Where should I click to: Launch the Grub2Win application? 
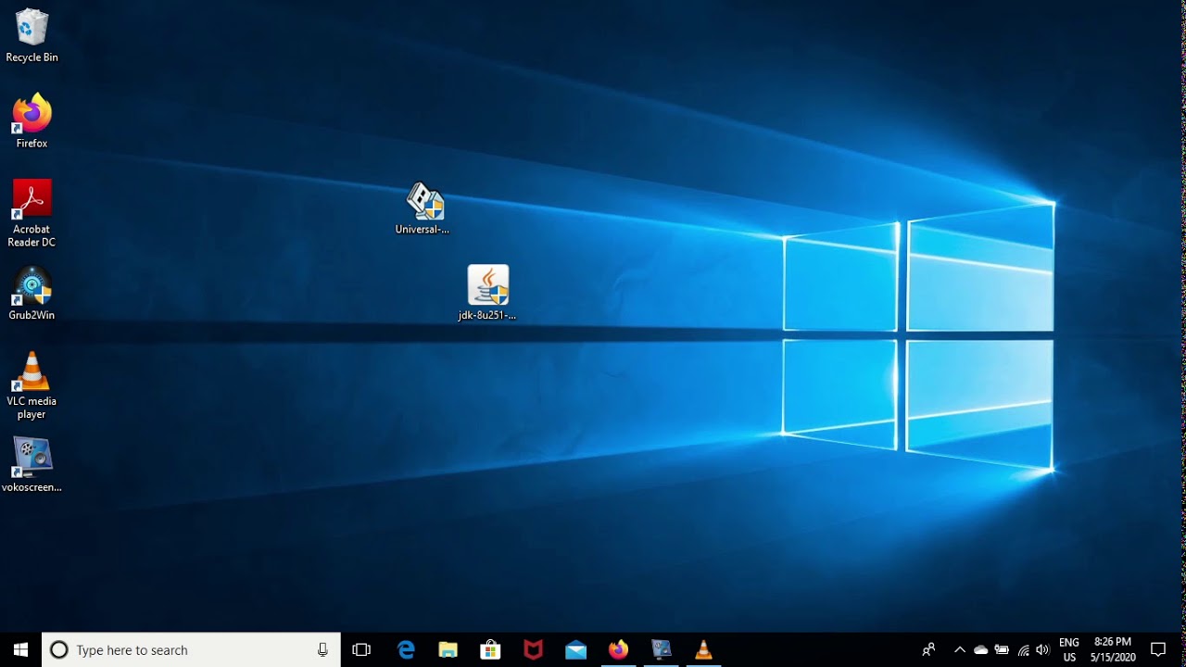coord(31,287)
